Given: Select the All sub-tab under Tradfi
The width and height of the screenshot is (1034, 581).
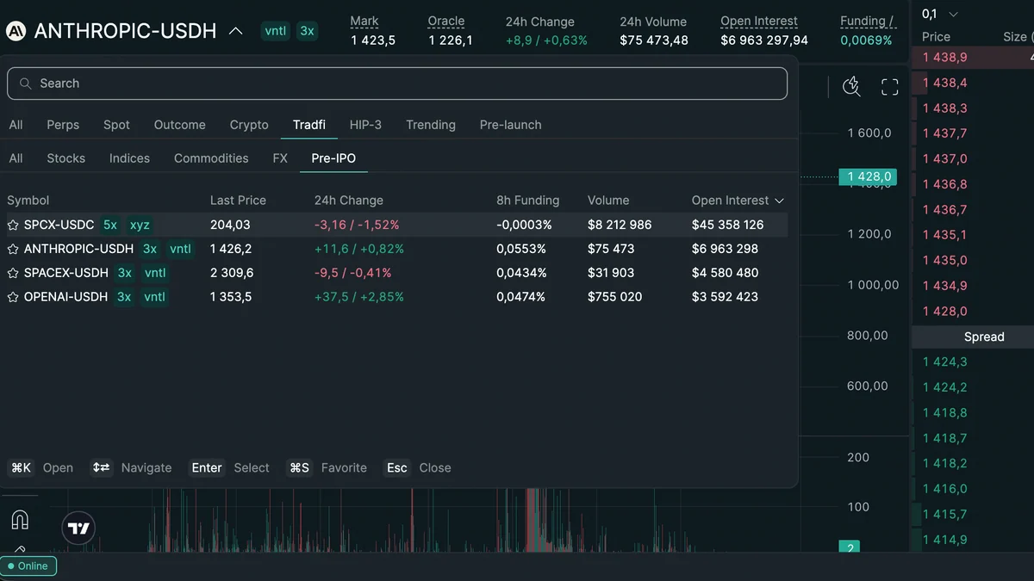Looking at the screenshot, I should [16, 158].
